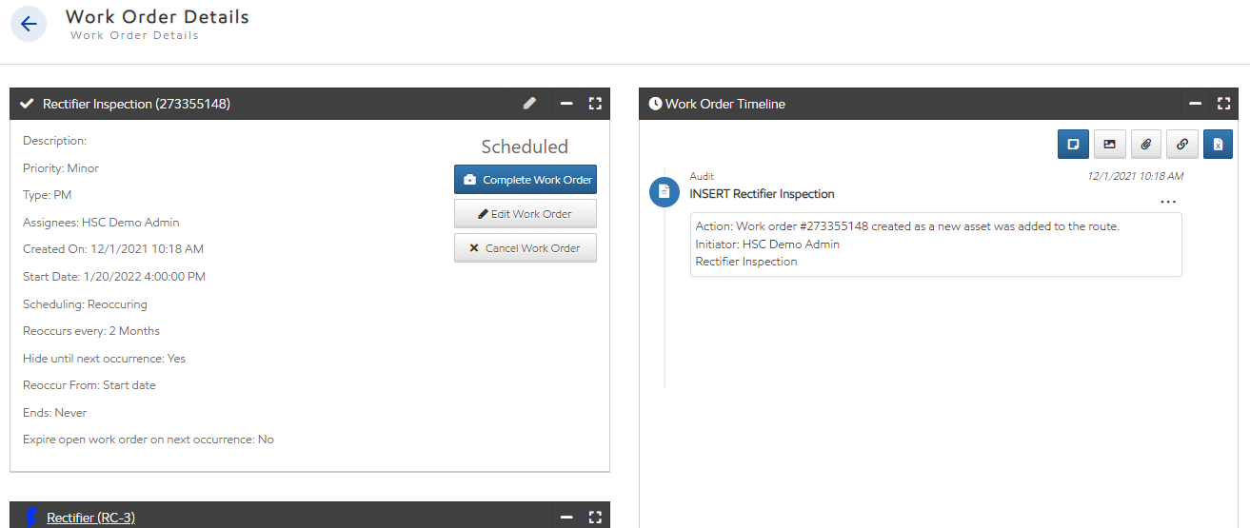
Task: Open the audit entry three-dot menu
Action: pos(1168,202)
